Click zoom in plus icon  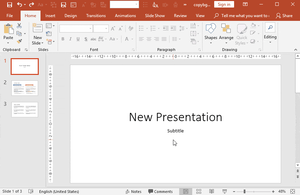click(x=273, y=192)
